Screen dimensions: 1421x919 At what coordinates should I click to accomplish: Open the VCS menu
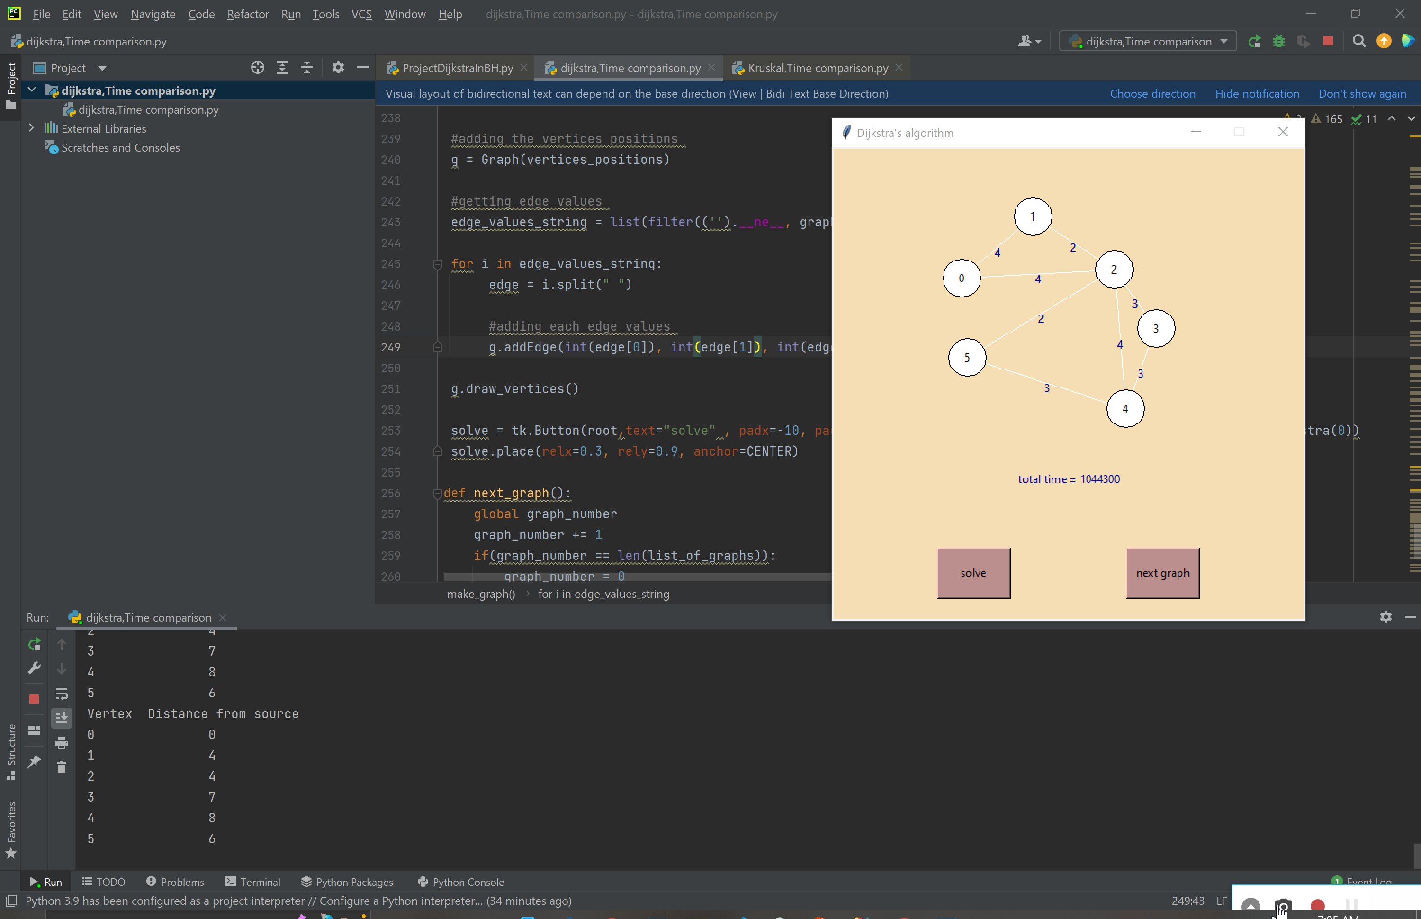(361, 14)
